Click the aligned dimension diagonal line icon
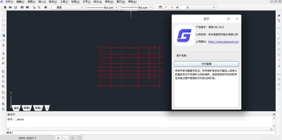 pyautogui.click(x=279, y=33)
